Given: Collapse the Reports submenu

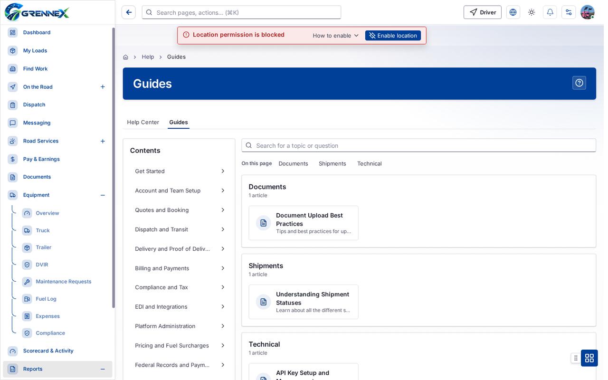Looking at the screenshot, I should coord(103,369).
